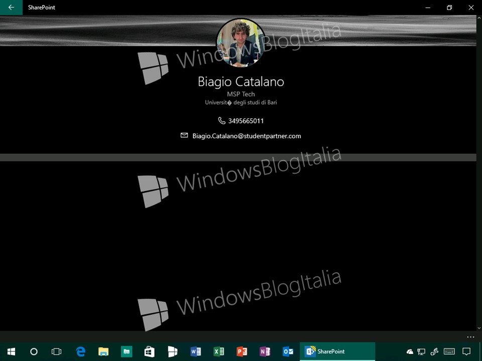The width and height of the screenshot is (482, 361).
Task: Open the Action Center notifications icon
Action: [466, 352]
